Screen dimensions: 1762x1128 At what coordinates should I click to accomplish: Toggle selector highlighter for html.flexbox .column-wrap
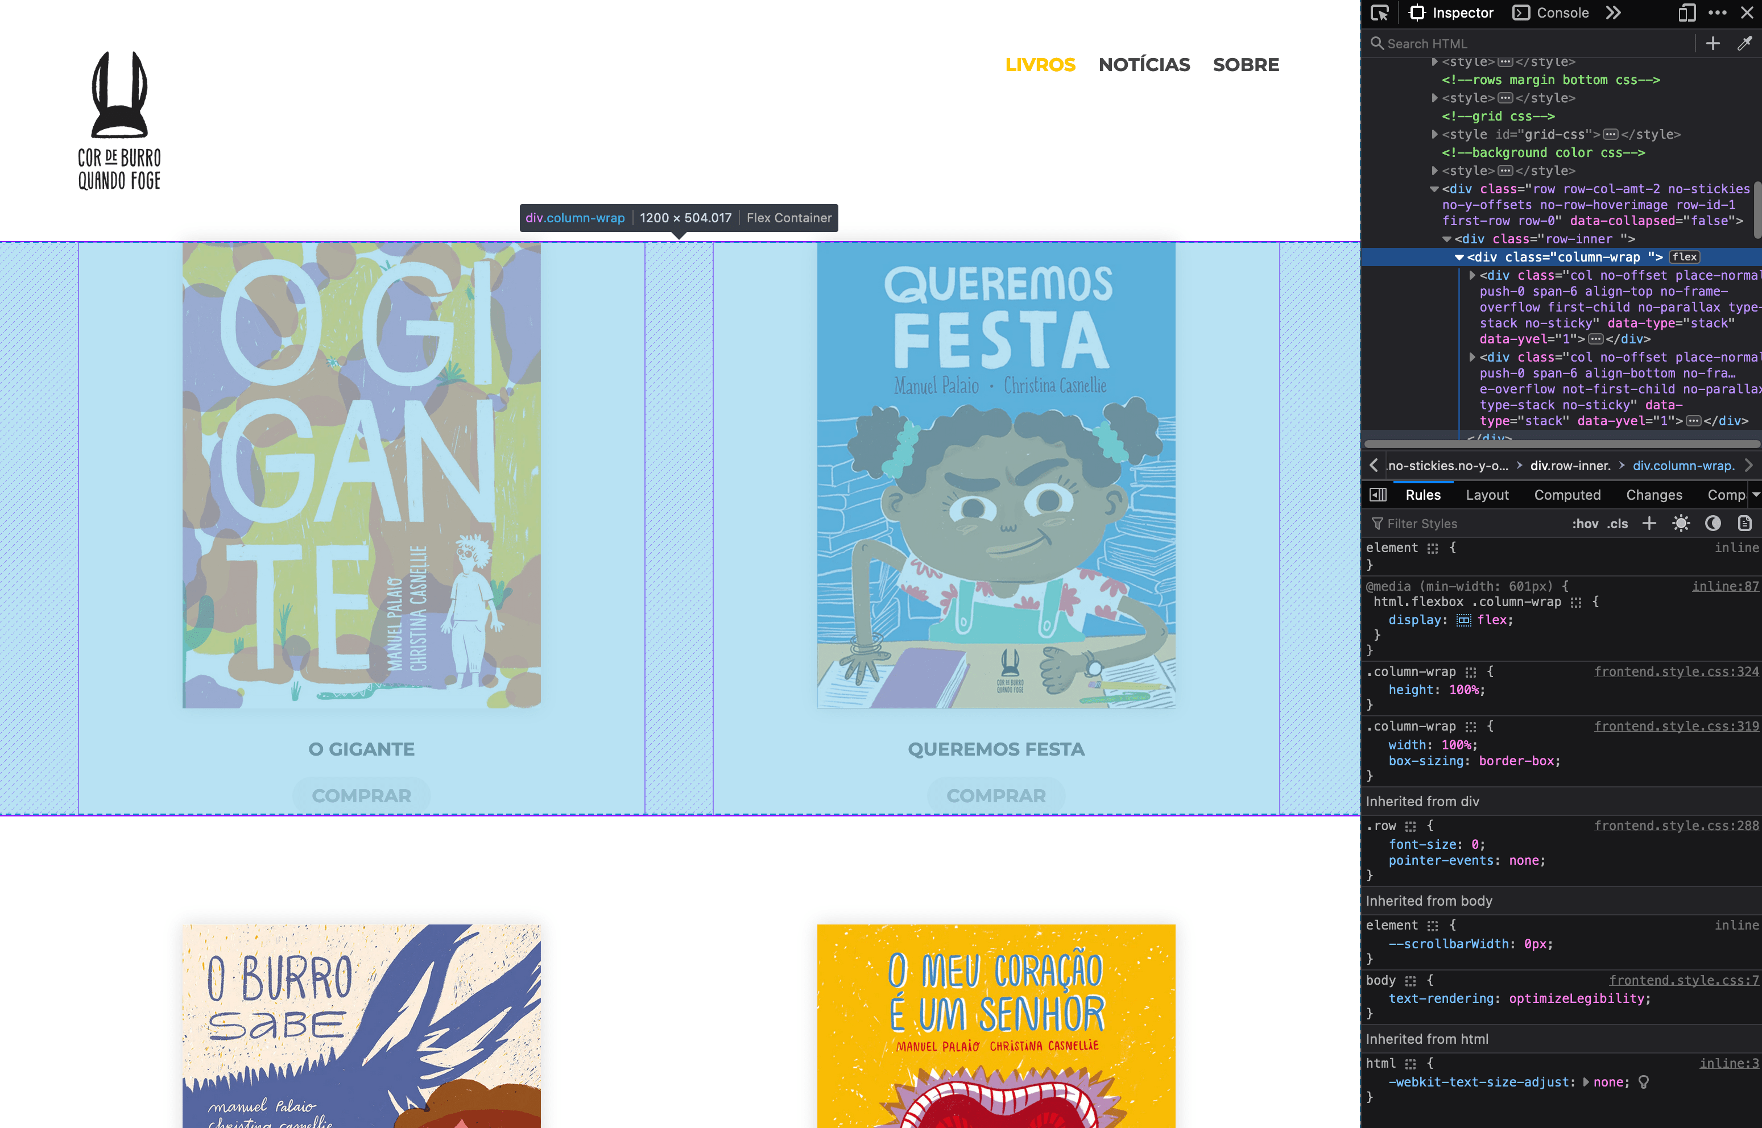[x=1576, y=602]
